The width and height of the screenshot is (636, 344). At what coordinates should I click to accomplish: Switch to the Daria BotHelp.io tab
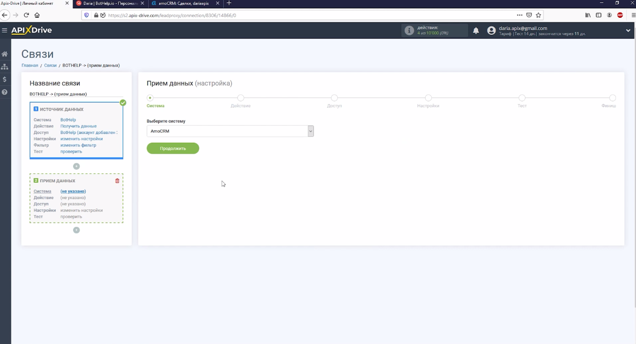110,3
